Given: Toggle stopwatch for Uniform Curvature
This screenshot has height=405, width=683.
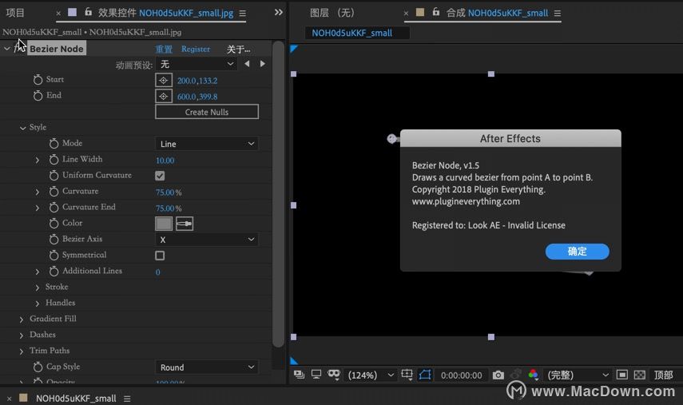Looking at the screenshot, I should point(54,176).
